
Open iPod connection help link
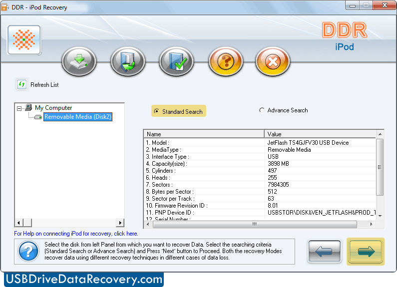coord(76,234)
